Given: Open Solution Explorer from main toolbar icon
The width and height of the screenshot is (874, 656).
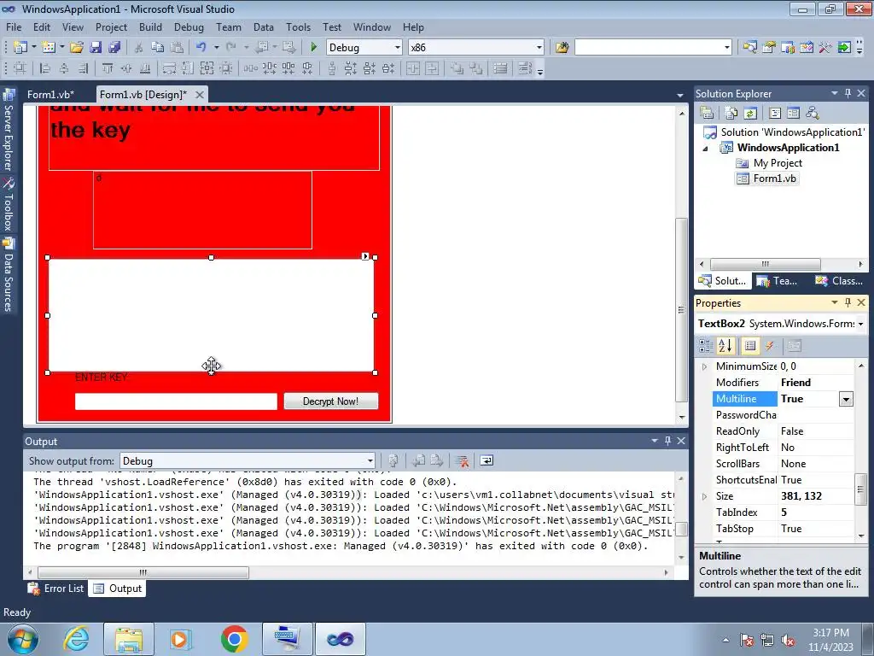Looking at the screenshot, I should (749, 48).
